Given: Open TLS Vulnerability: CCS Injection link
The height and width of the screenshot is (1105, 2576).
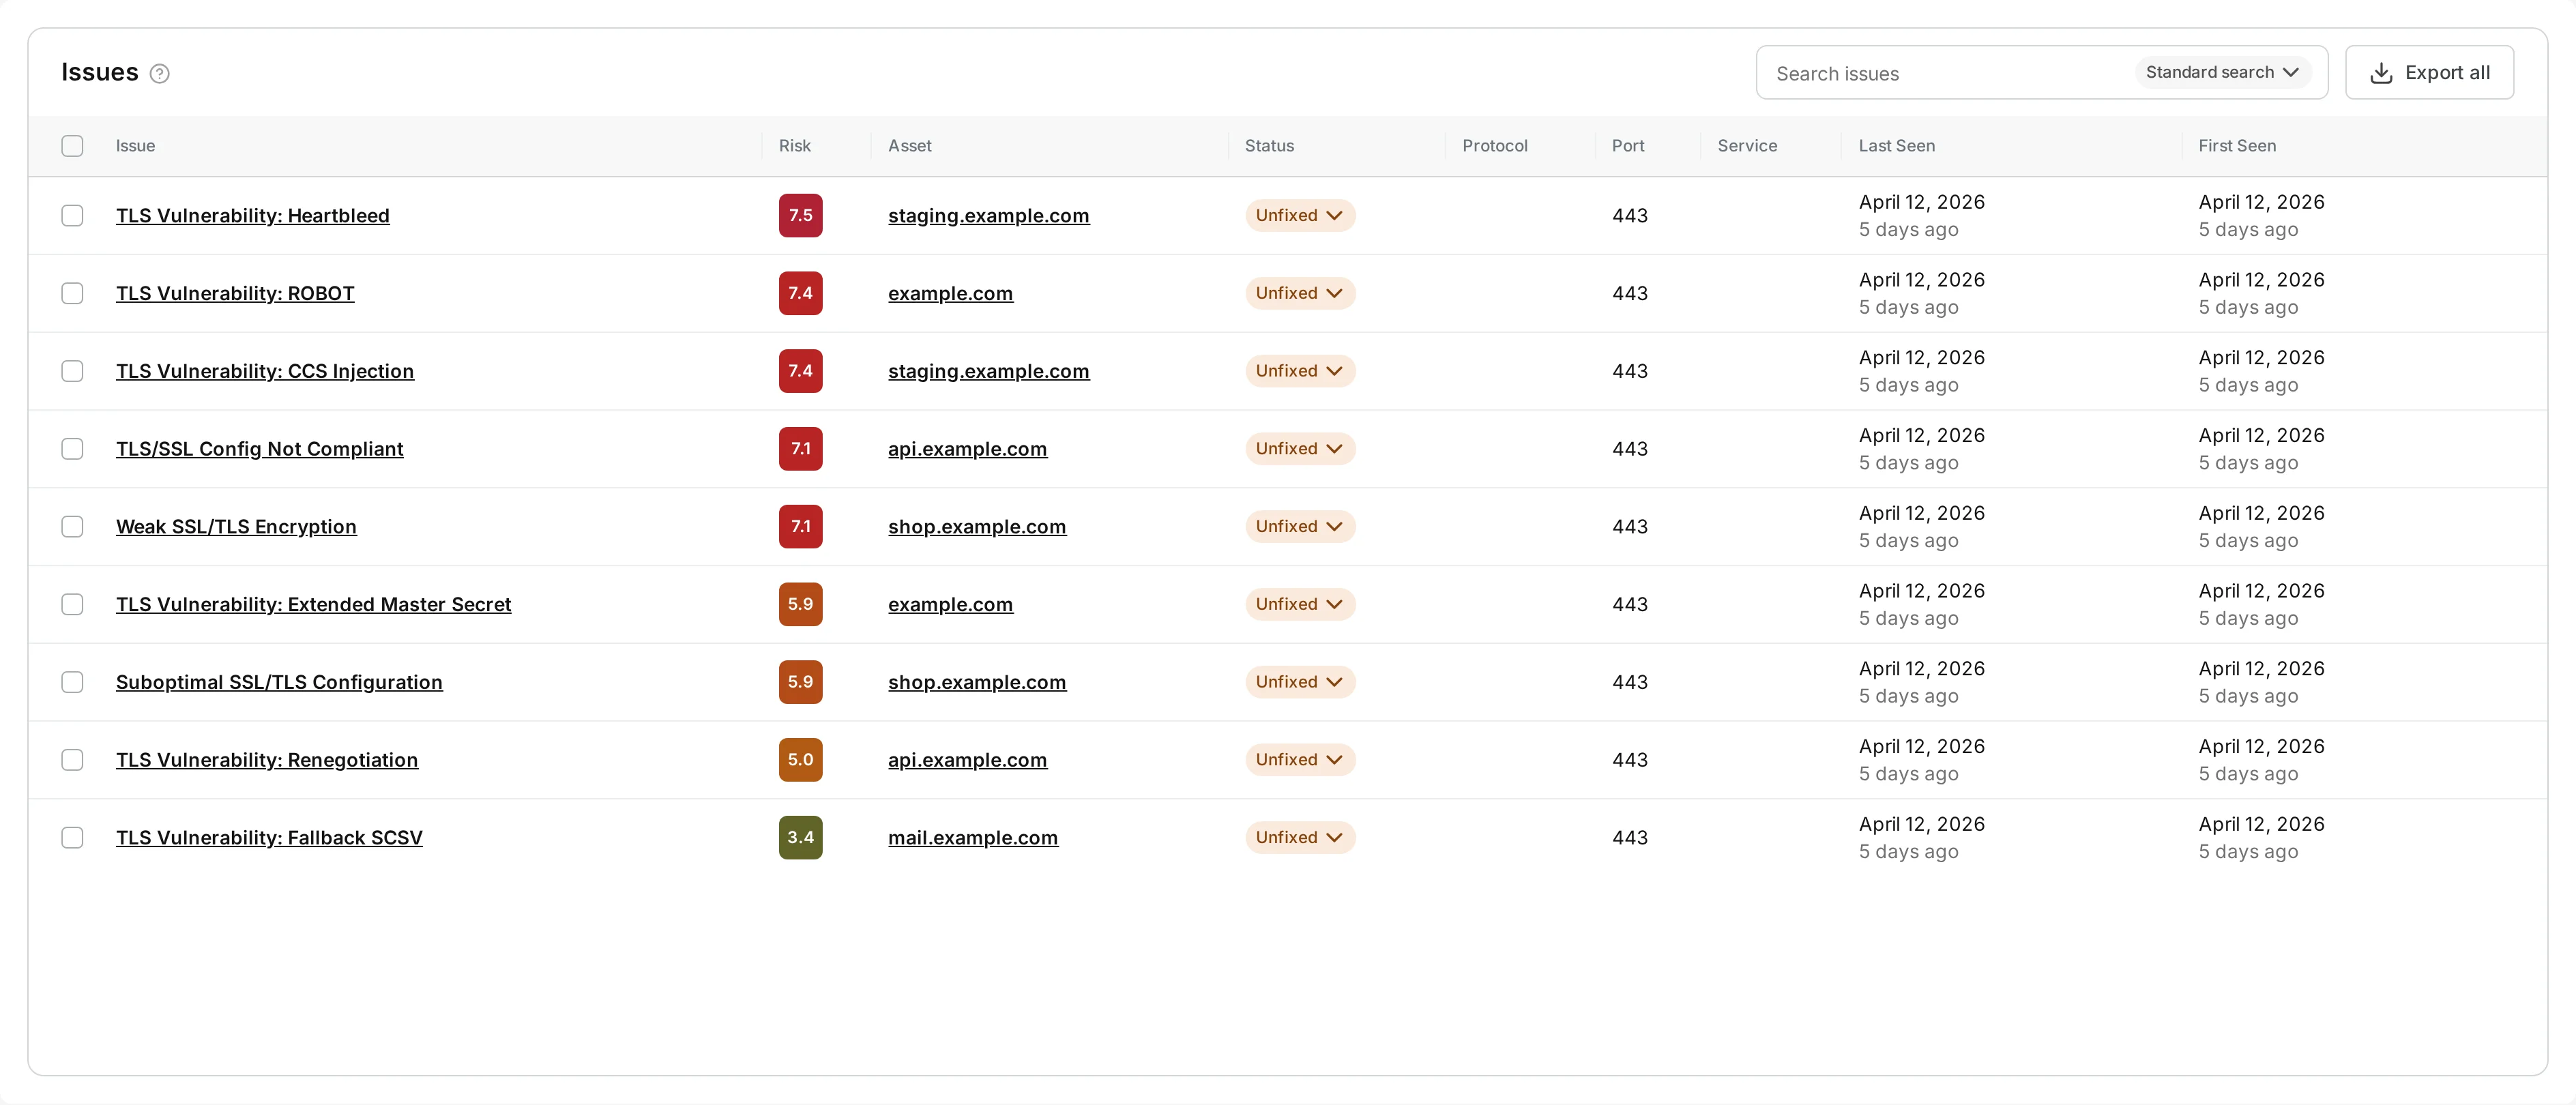Looking at the screenshot, I should [264, 371].
